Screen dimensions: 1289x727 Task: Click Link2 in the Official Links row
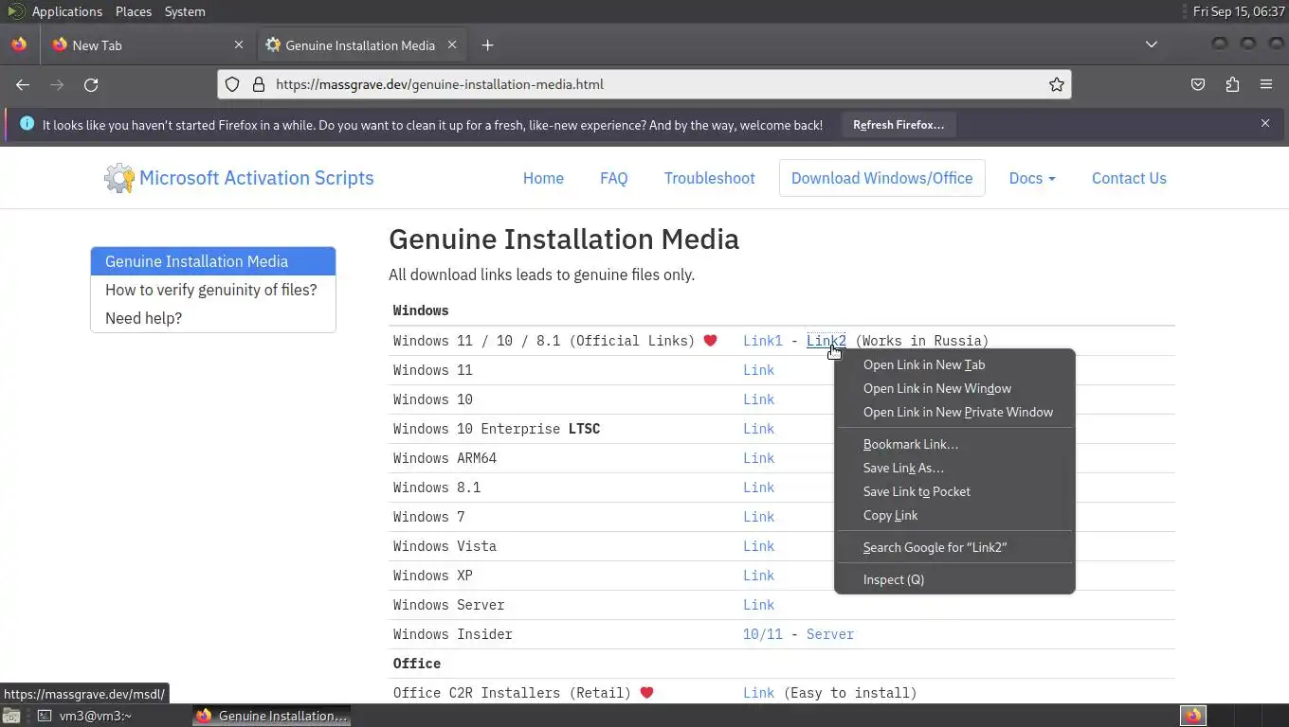pos(826,341)
